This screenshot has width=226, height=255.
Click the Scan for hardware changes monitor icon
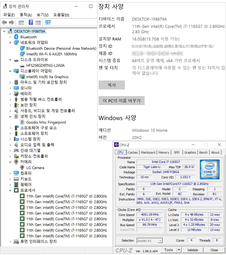[48, 22]
